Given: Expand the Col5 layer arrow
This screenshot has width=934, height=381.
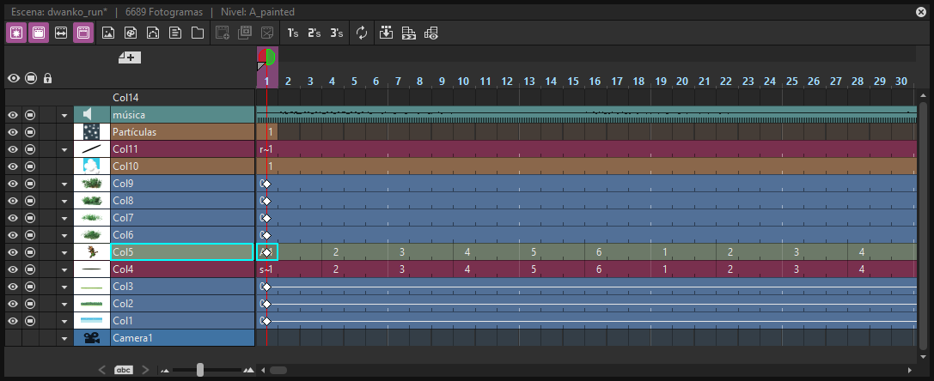Looking at the screenshot, I should [x=64, y=252].
